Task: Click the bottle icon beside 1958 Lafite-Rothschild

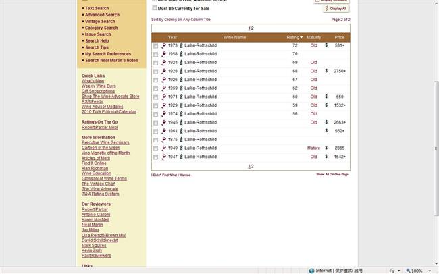Action: pyautogui.click(x=181, y=54)
